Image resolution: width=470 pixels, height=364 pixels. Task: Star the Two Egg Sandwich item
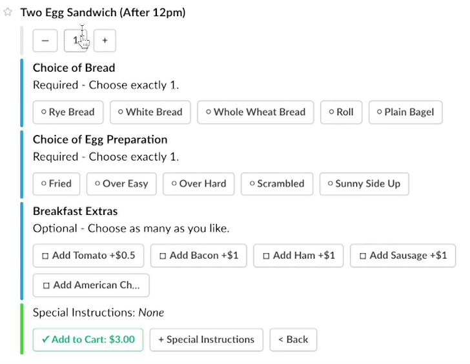[8, 12]
